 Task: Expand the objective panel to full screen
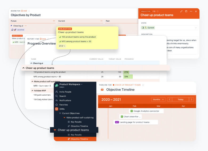[x=181, y=11]
